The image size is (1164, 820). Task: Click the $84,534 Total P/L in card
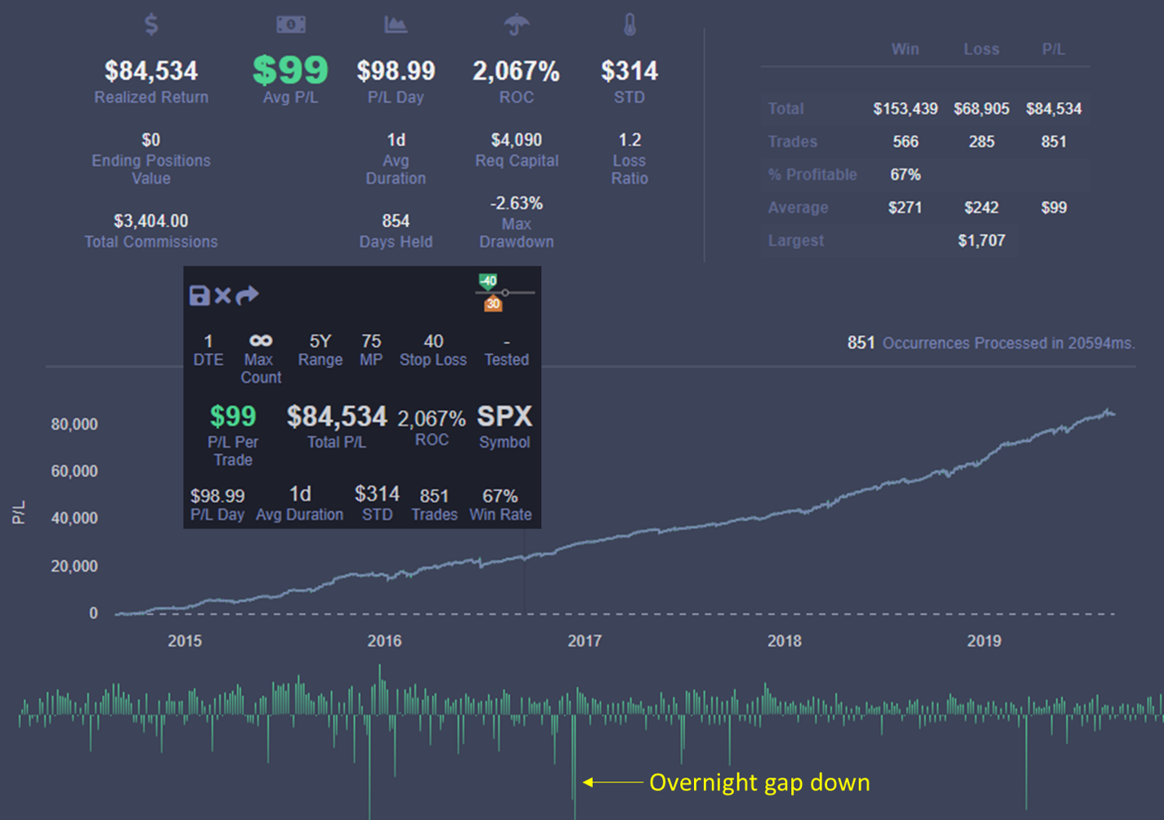[x=337, y=417]
